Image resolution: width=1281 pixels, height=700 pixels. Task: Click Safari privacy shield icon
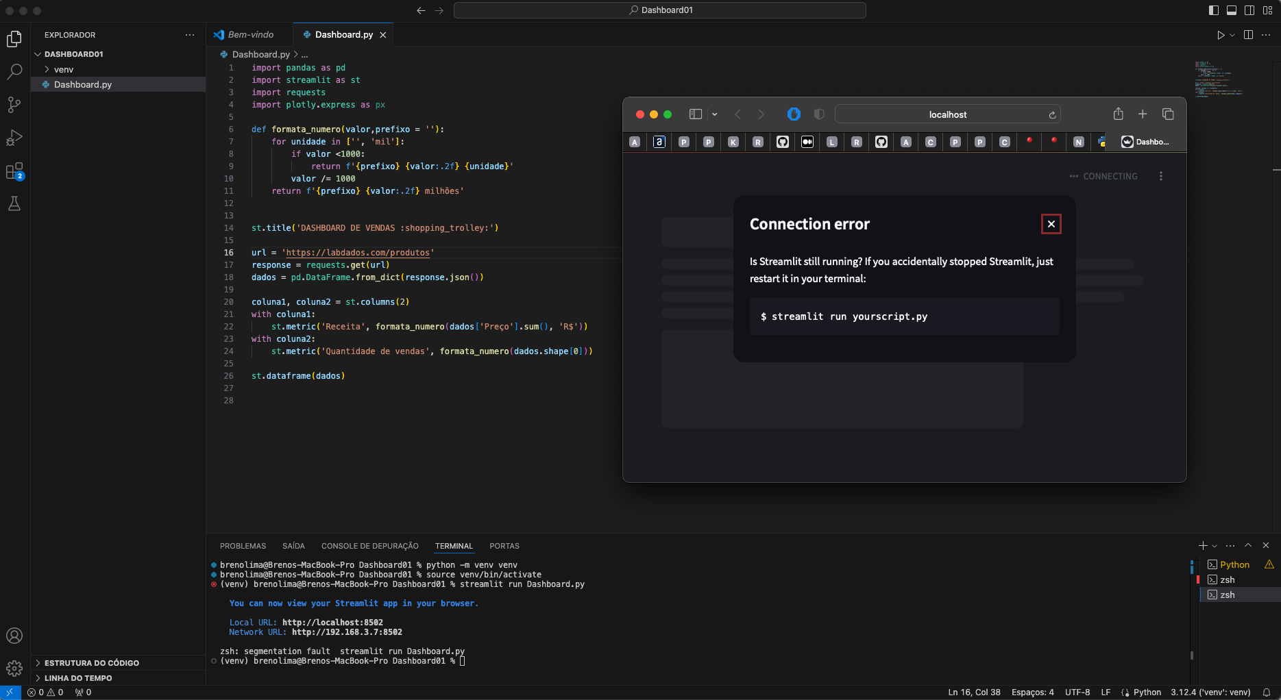[819, 114]
